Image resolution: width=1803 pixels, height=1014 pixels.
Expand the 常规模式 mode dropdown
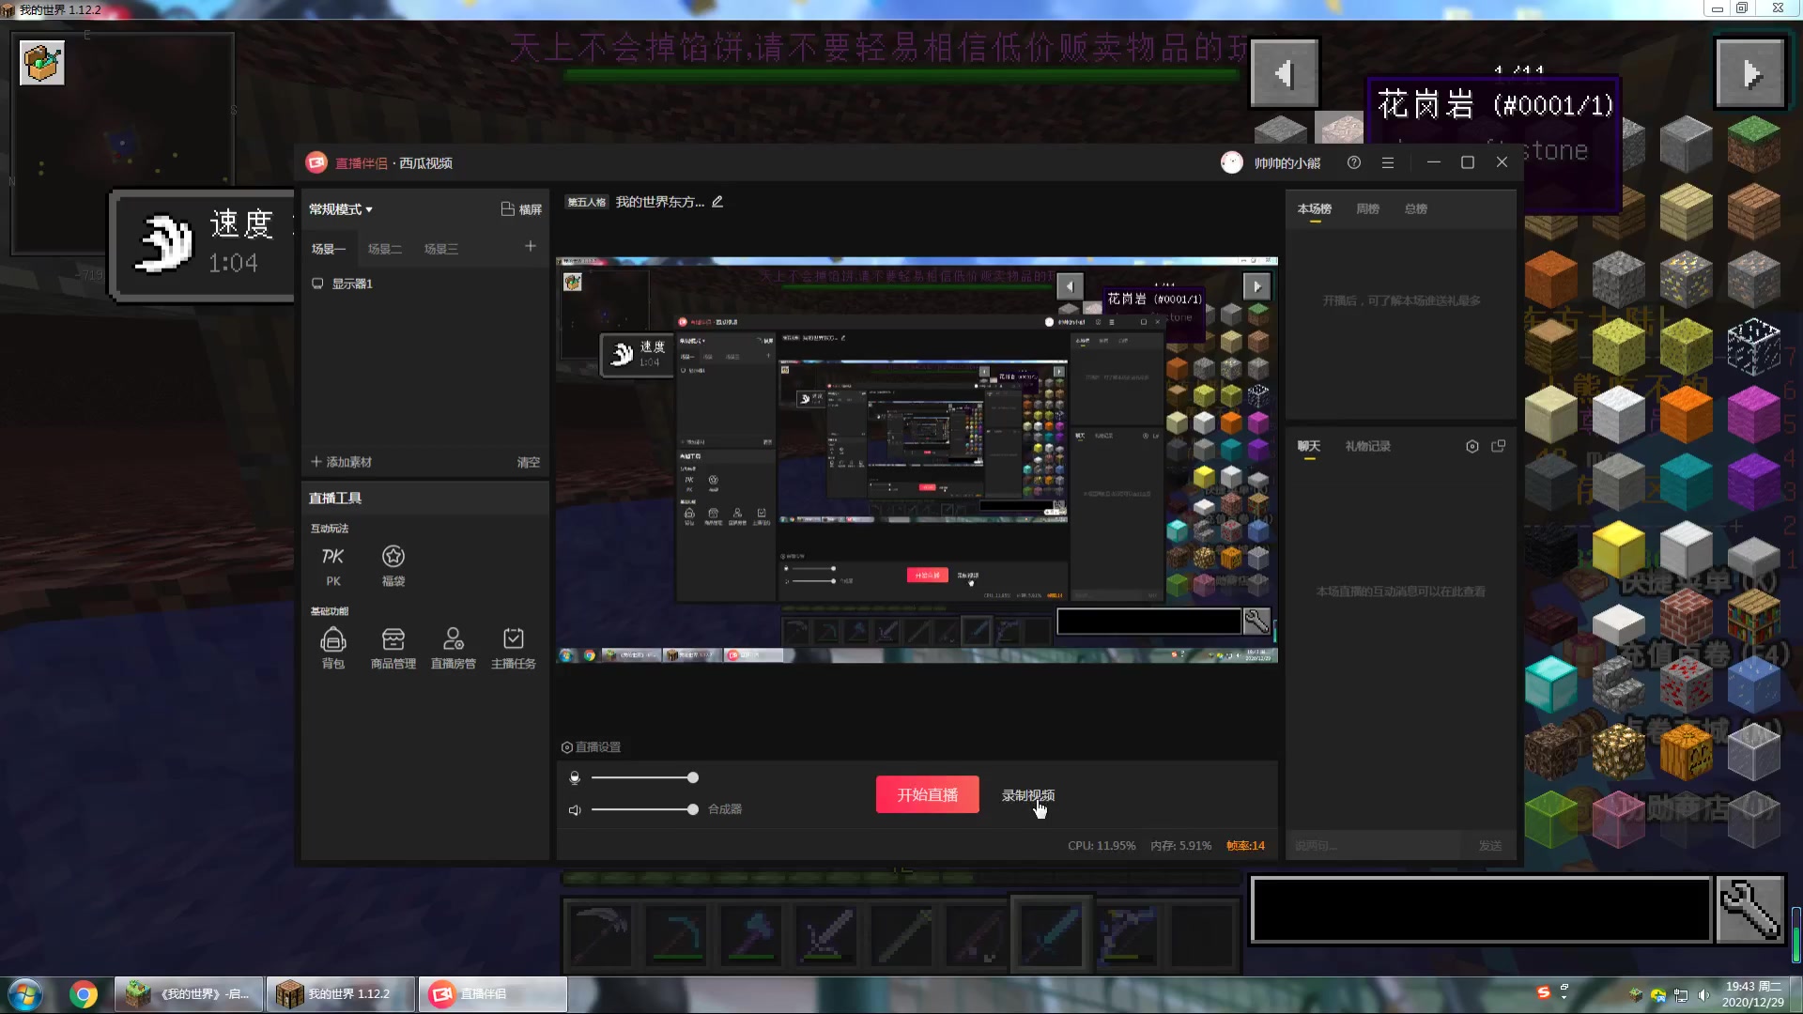(341, 209)
